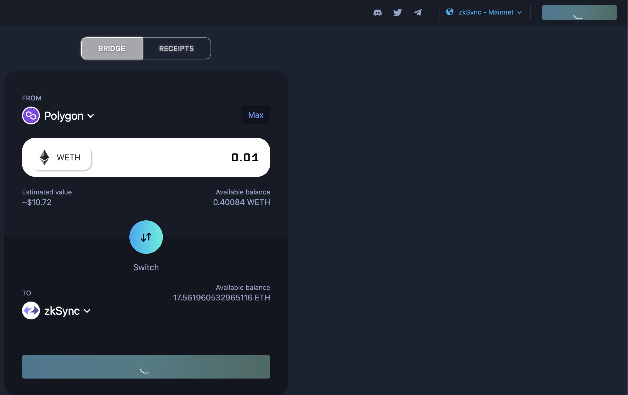Click the Switch arrows icon to swap networks

pyautogui.click(x=146, y=237)
